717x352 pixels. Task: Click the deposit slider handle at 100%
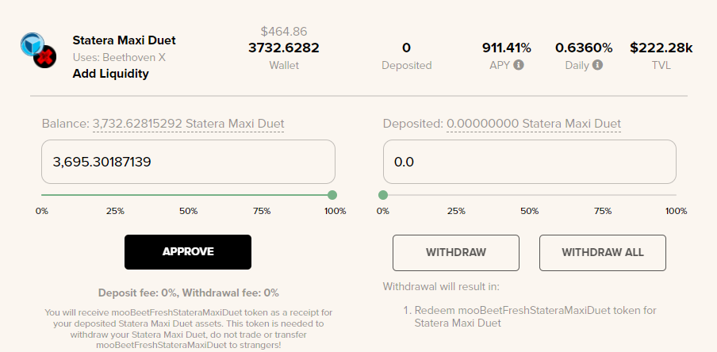[x=332, y=195]
